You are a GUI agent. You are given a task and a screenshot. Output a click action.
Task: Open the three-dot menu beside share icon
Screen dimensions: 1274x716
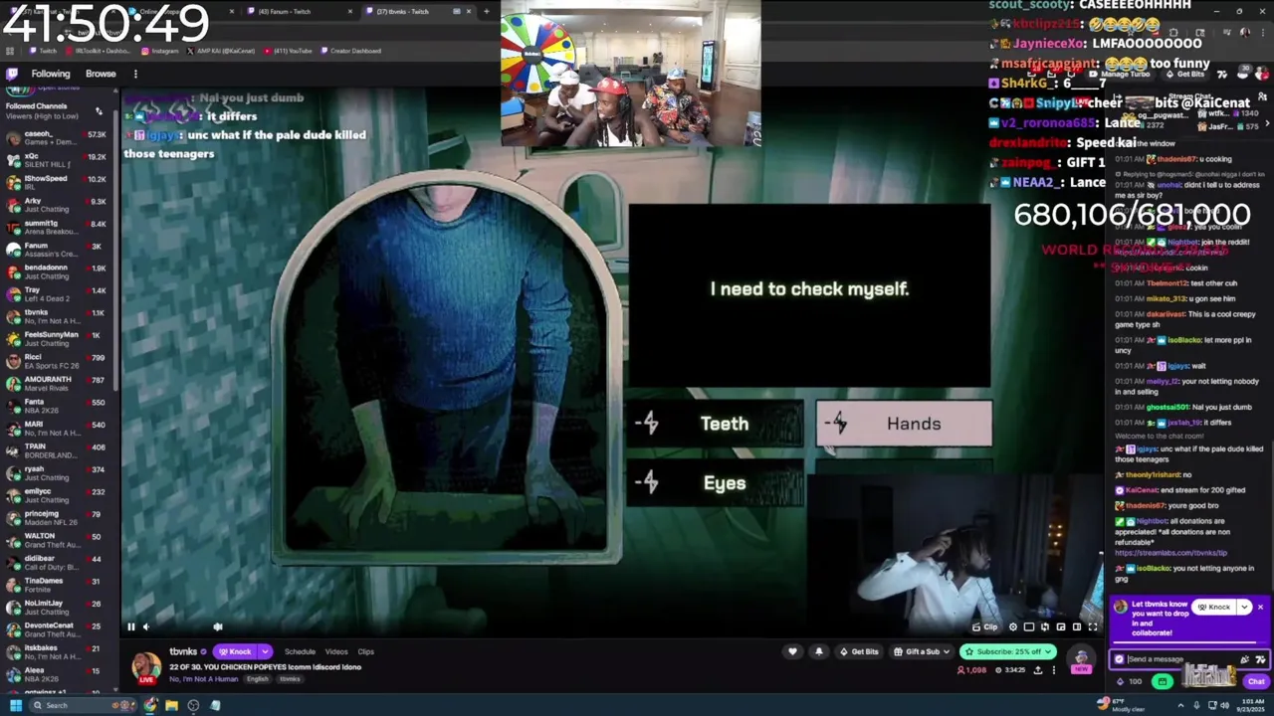(1054, 670)
